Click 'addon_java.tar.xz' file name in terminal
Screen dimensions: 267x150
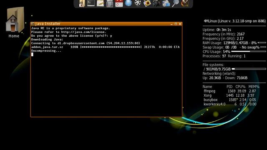point(47,47)
